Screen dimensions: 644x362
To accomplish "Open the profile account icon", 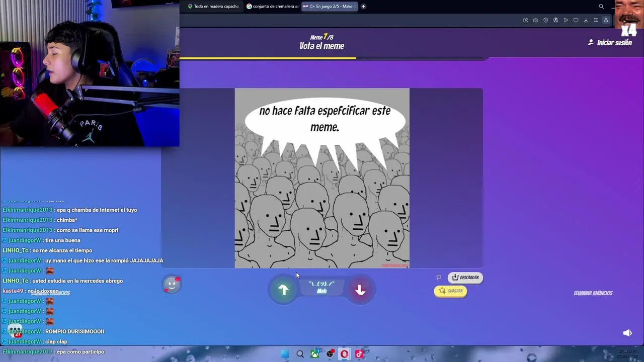I will pyautogui.click(x=606, y=20).
